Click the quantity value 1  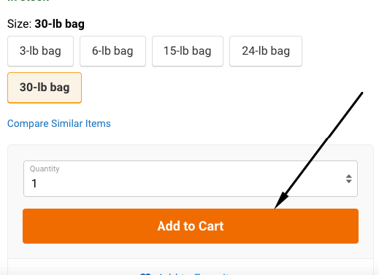[34, 184]
